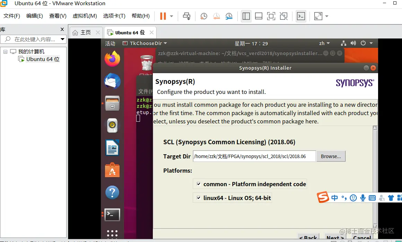Open the Help icon in dock
Image resolution: width=402 pixels, height=242 pixels.
click(x=112, y=192)
